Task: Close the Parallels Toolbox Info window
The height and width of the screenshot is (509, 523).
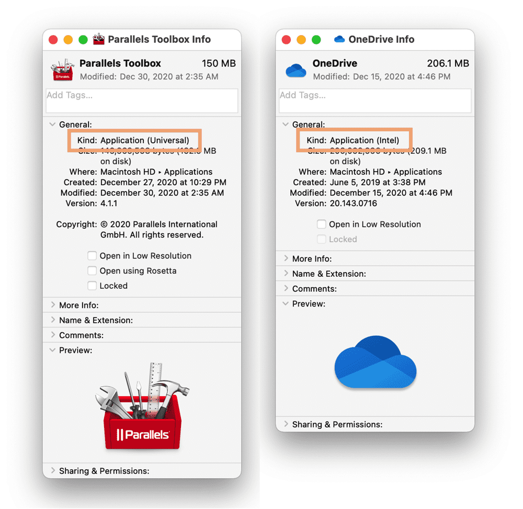Action: click(53, 40)
